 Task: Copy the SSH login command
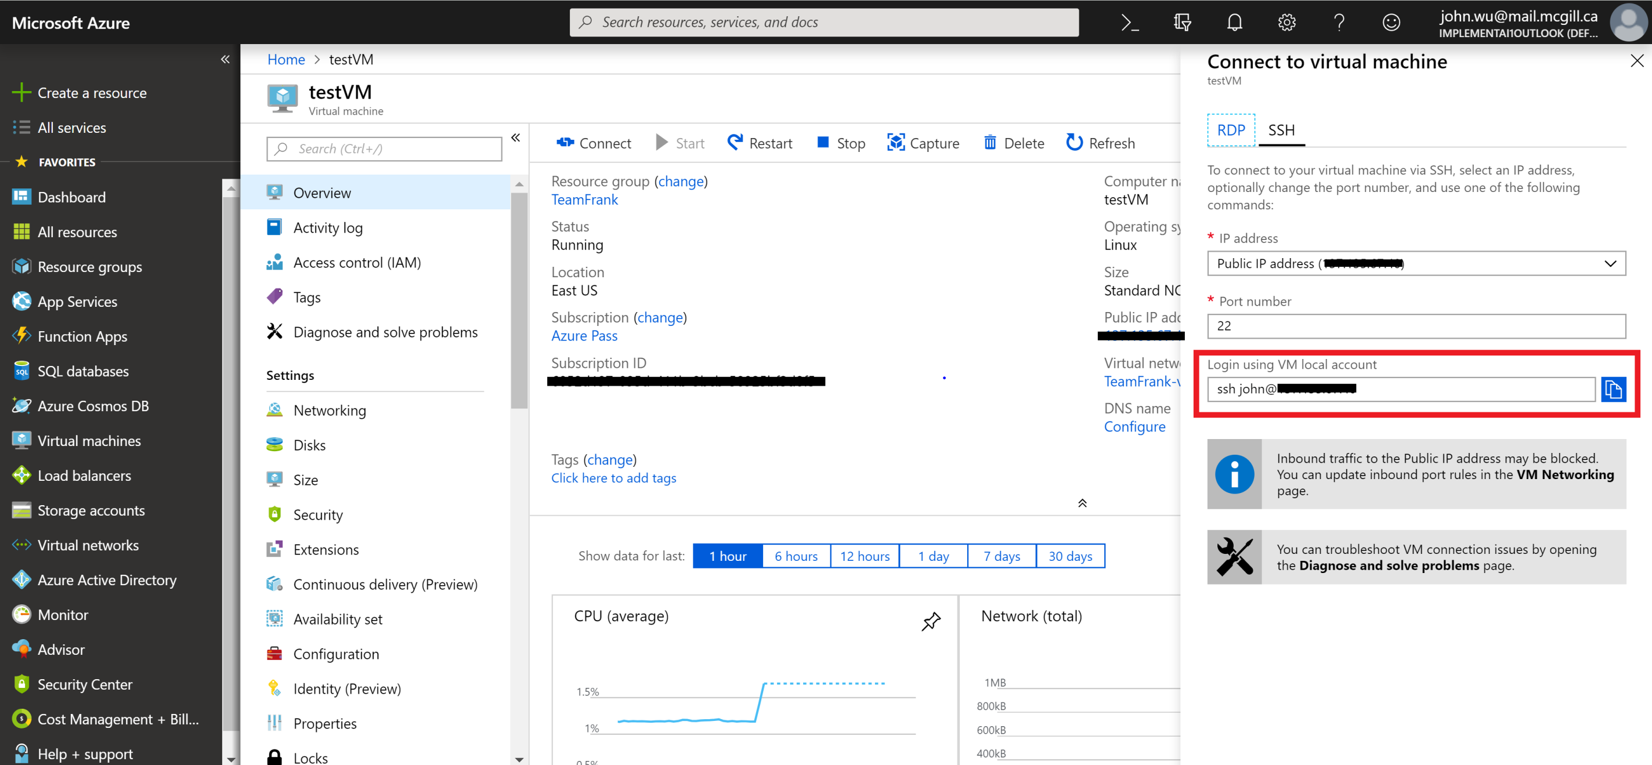(x=1614, y=389)
